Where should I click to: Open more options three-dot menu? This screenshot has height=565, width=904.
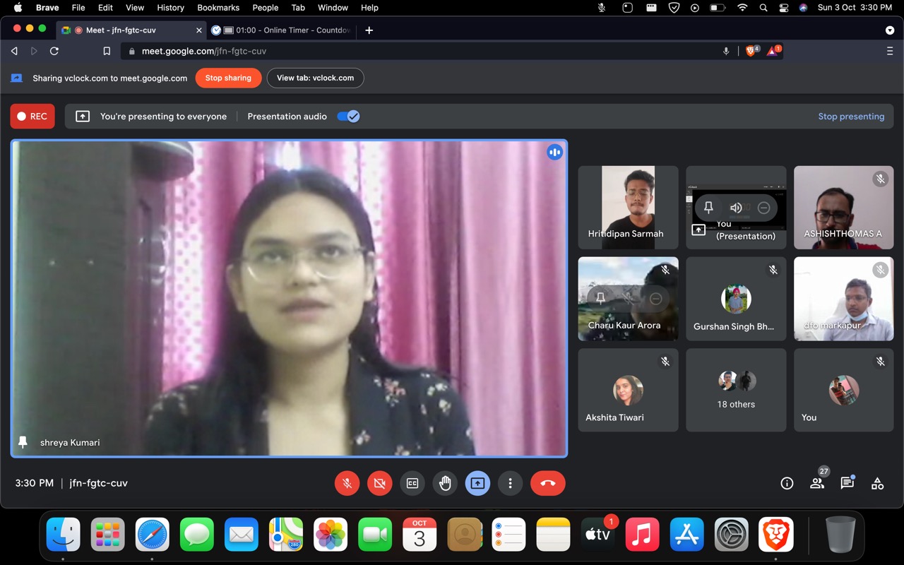pos(510,483)
